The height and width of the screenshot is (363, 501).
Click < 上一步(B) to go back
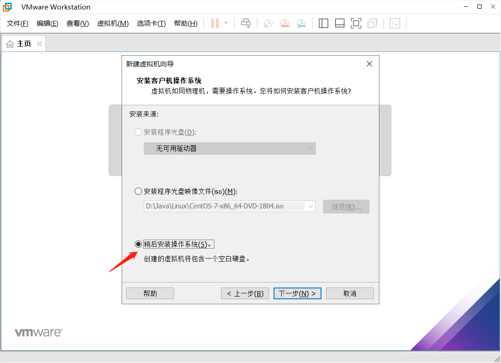[245, 293]
